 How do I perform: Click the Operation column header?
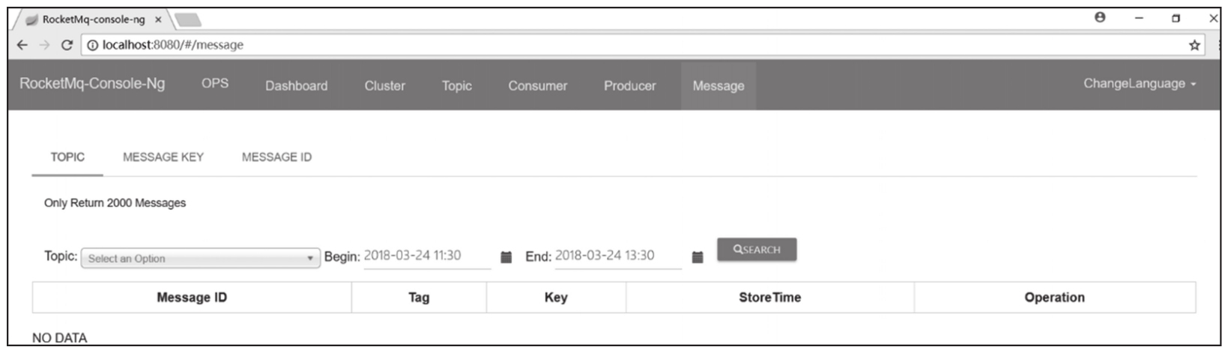pos(1054,298)
